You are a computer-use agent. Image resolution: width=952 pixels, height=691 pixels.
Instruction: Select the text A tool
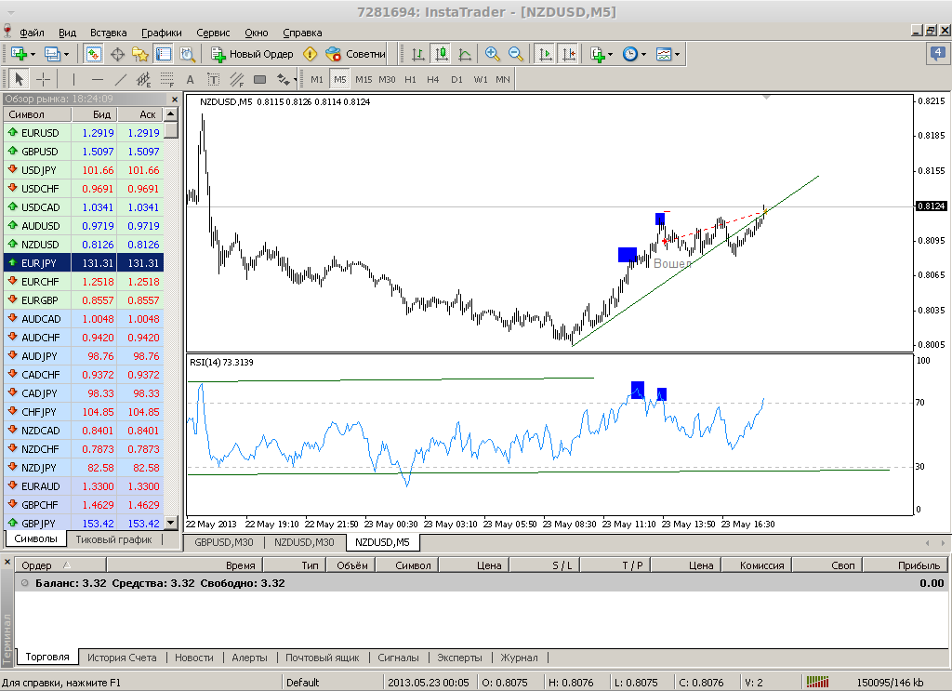(x=190, y=79)
